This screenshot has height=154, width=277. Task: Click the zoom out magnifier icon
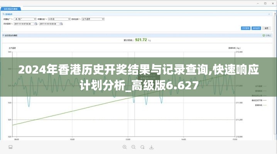tap(133, 147)
